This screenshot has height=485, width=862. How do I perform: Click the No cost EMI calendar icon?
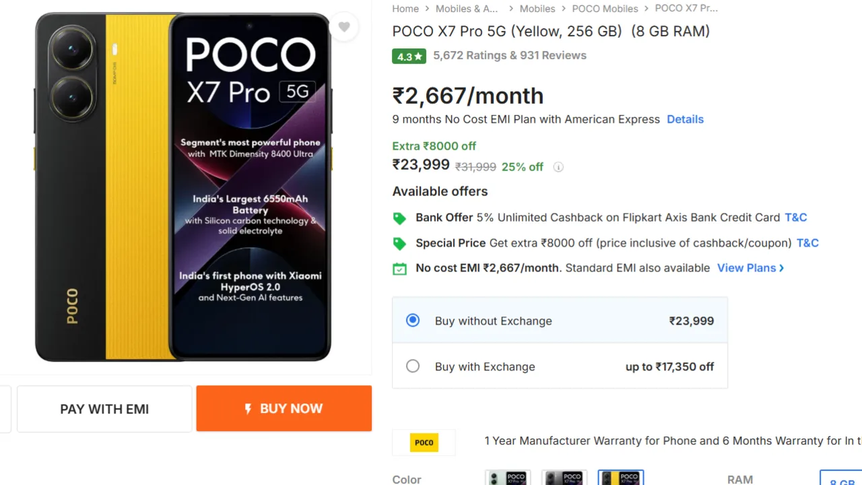pos(399,269)
